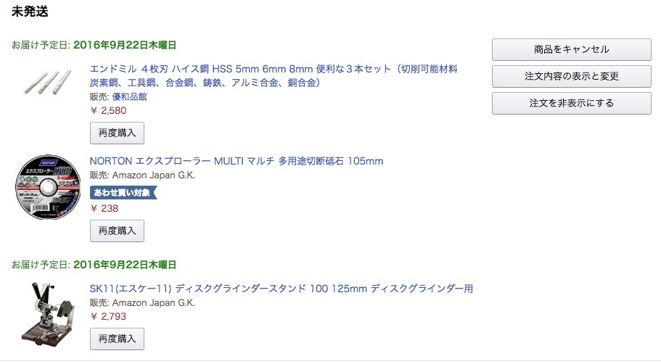Click the あわせ買い対象 add-on badge
This screenshot has width=661, height=364.
click(x=123, y=193)
